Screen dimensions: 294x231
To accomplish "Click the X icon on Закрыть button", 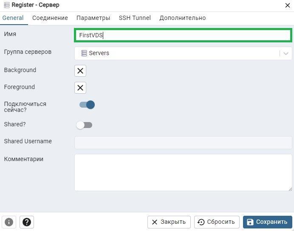I will (155, 222).
